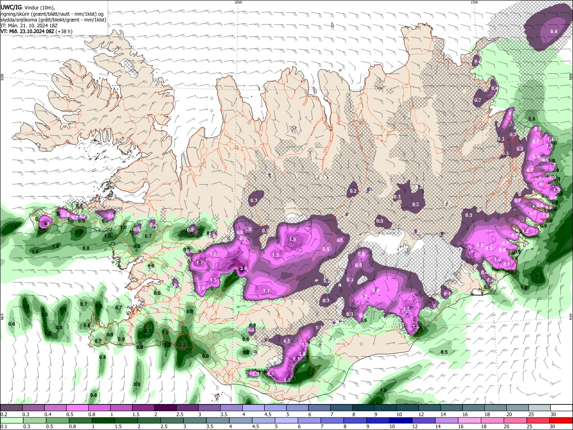Pick the pale grey 25 swatch in upper legend
The width and height of the screenshot is (573, 430).
point(539,408)
